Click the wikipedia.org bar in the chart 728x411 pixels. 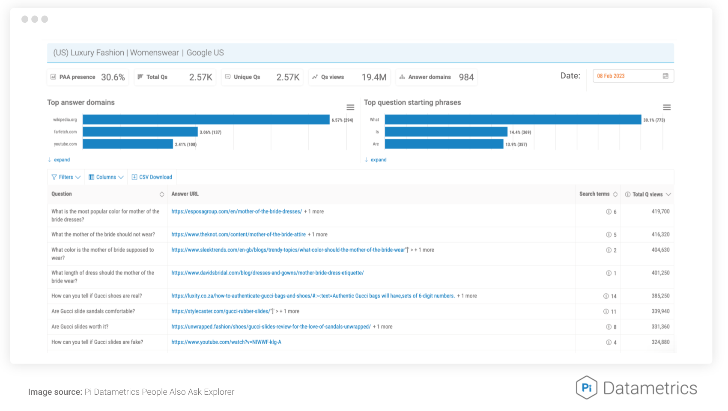[x=206, y=119]
